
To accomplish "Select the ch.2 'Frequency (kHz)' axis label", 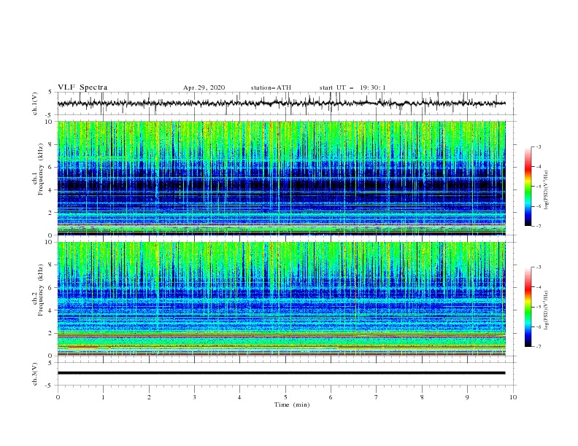I will coord(41,290).
